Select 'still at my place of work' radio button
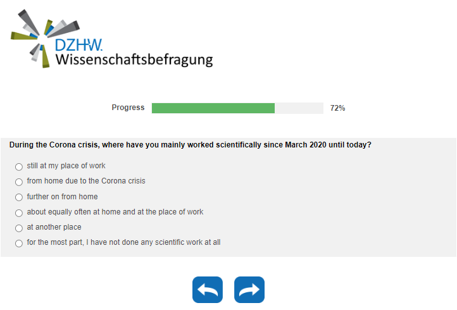 (19, 166)
